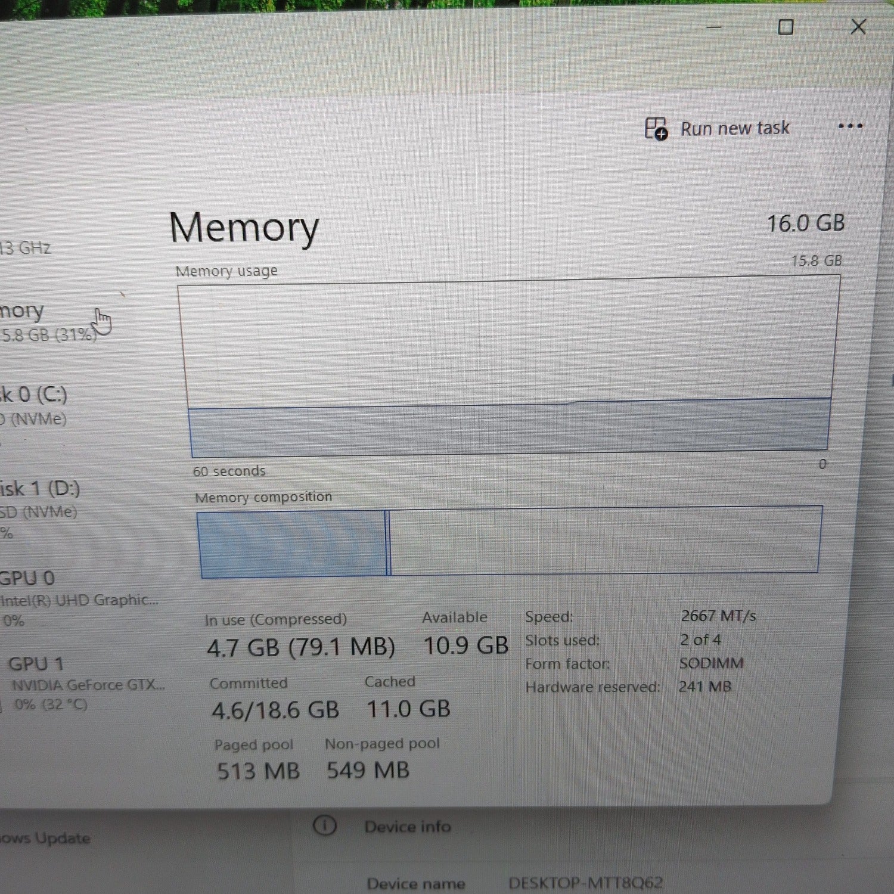Click the Device info circle icon

pos(325,825)
